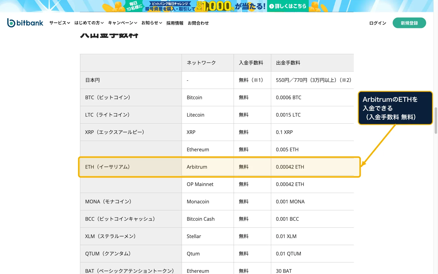Select the 0.0006 BTC withdrawal fee
Viewport: 438px width, 274px height.
point(289,97)
